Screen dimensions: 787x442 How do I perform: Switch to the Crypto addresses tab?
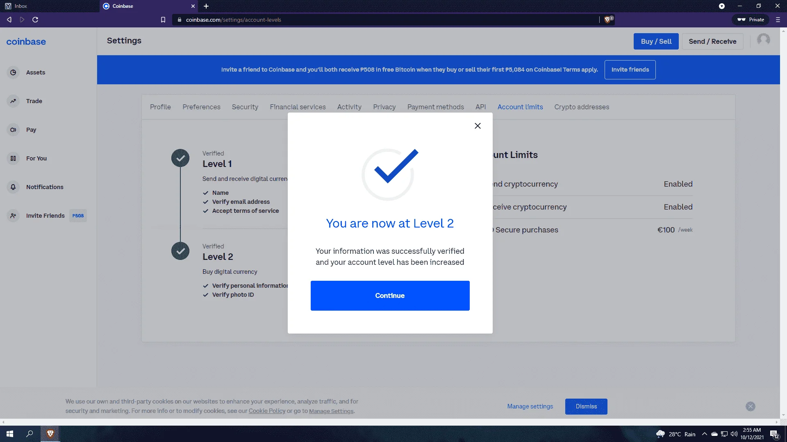582,107
